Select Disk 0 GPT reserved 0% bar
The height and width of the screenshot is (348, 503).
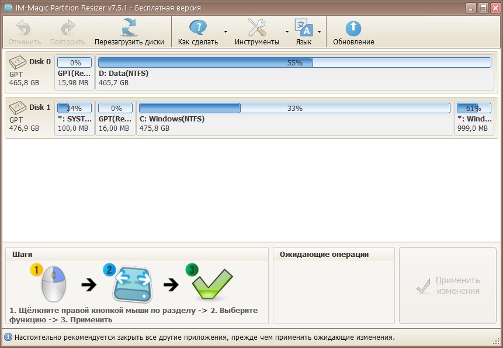point(74,62)
